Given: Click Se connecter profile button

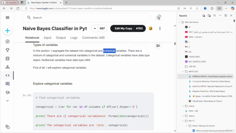Looking at the screenshot, I should tap(10, 3).
